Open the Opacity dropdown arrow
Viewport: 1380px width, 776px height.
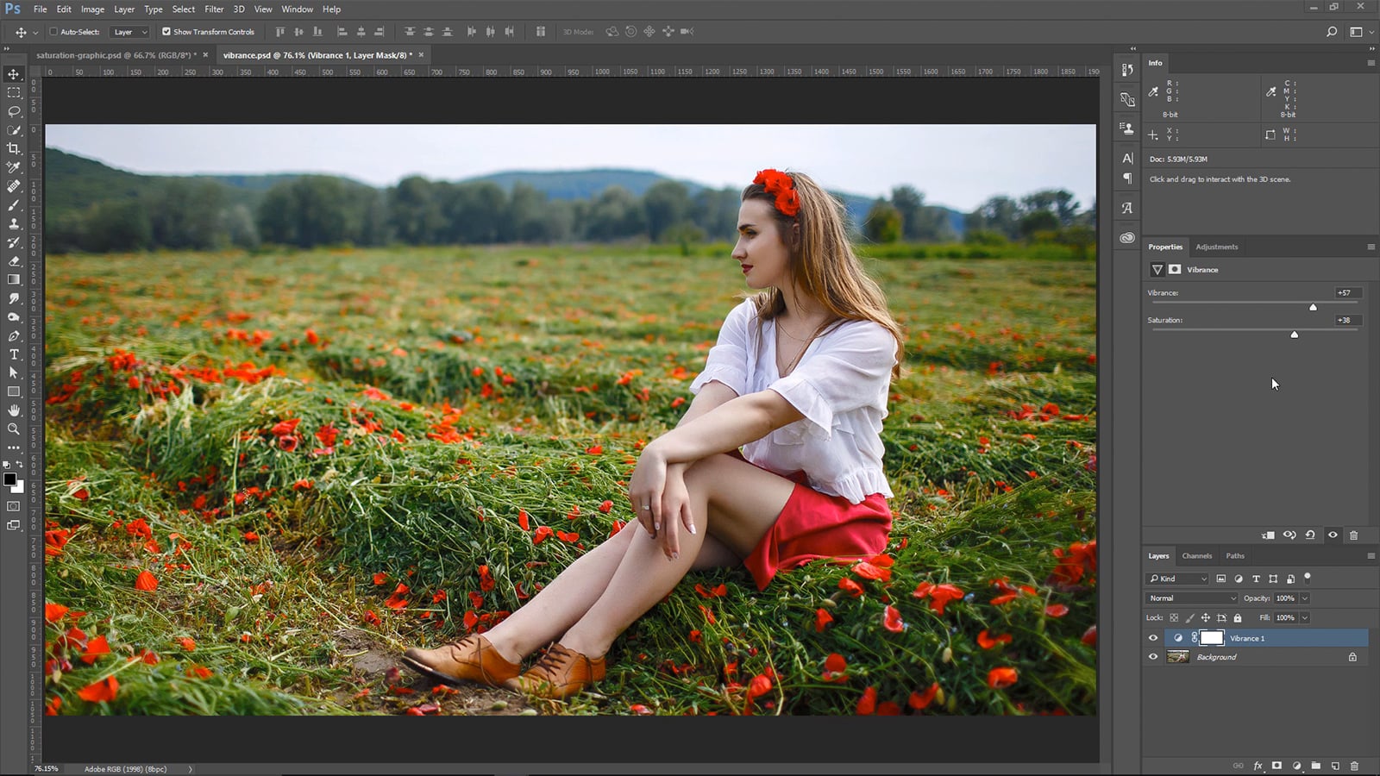(1302, 598)
